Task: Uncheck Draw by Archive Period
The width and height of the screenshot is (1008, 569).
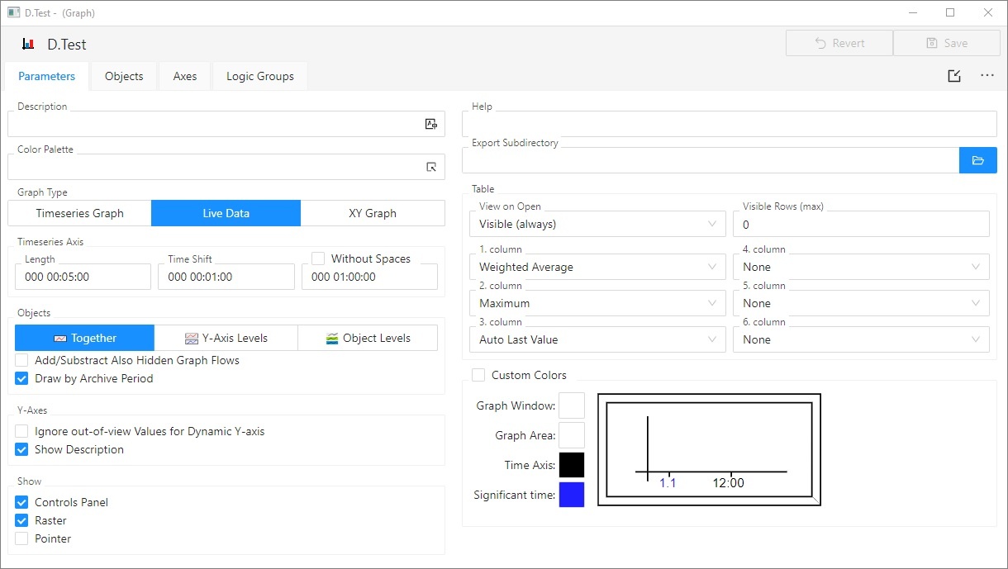Action: 21,378
